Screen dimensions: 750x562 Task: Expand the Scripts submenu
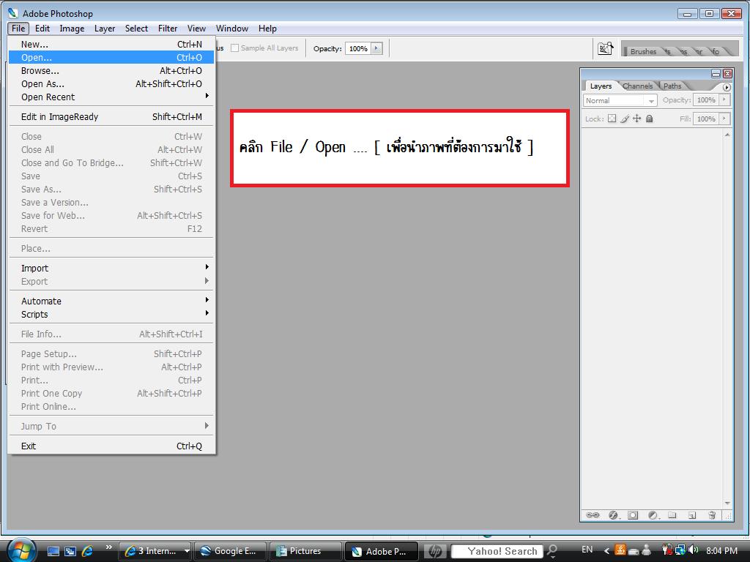(111, 315)
